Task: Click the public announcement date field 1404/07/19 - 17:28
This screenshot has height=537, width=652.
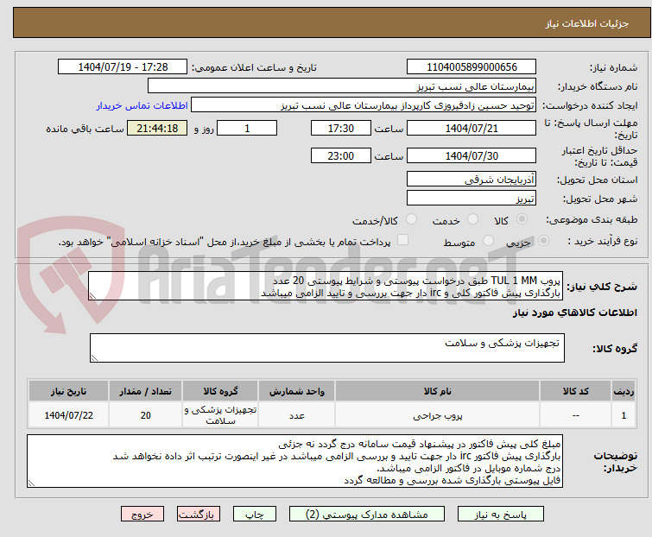Action: tap(123, 67)
